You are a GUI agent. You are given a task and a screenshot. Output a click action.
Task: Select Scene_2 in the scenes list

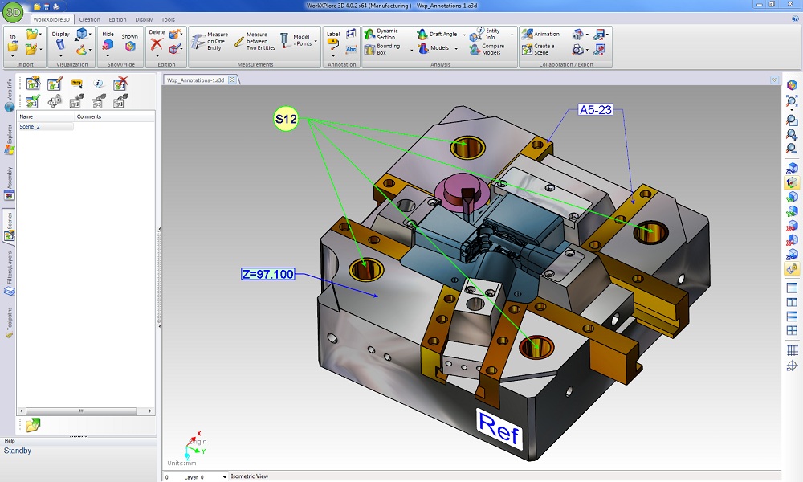(x=30, y=127)
